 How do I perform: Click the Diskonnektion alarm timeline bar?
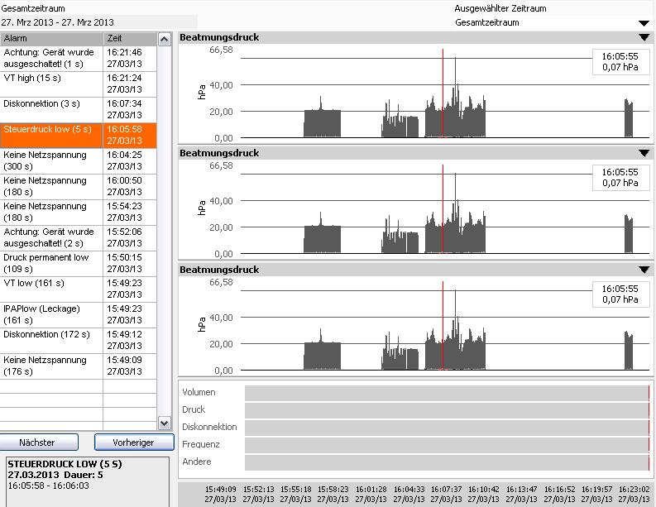pyautogui.click(x=447, y=428)
